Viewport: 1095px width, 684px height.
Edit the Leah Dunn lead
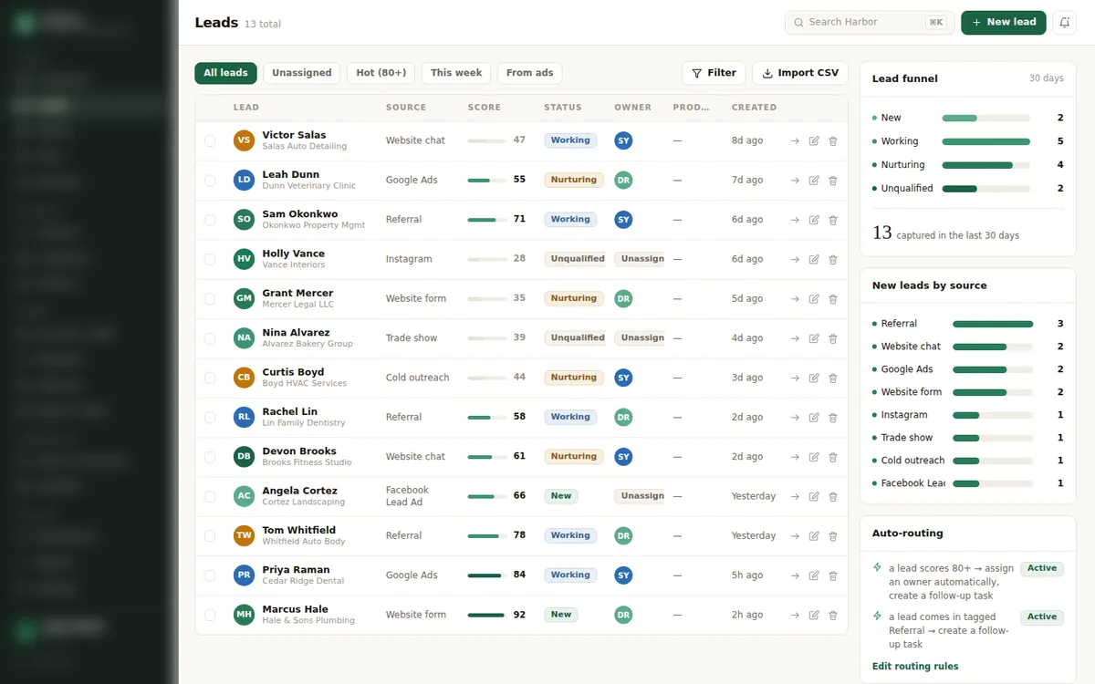click(x=814, y=181)
